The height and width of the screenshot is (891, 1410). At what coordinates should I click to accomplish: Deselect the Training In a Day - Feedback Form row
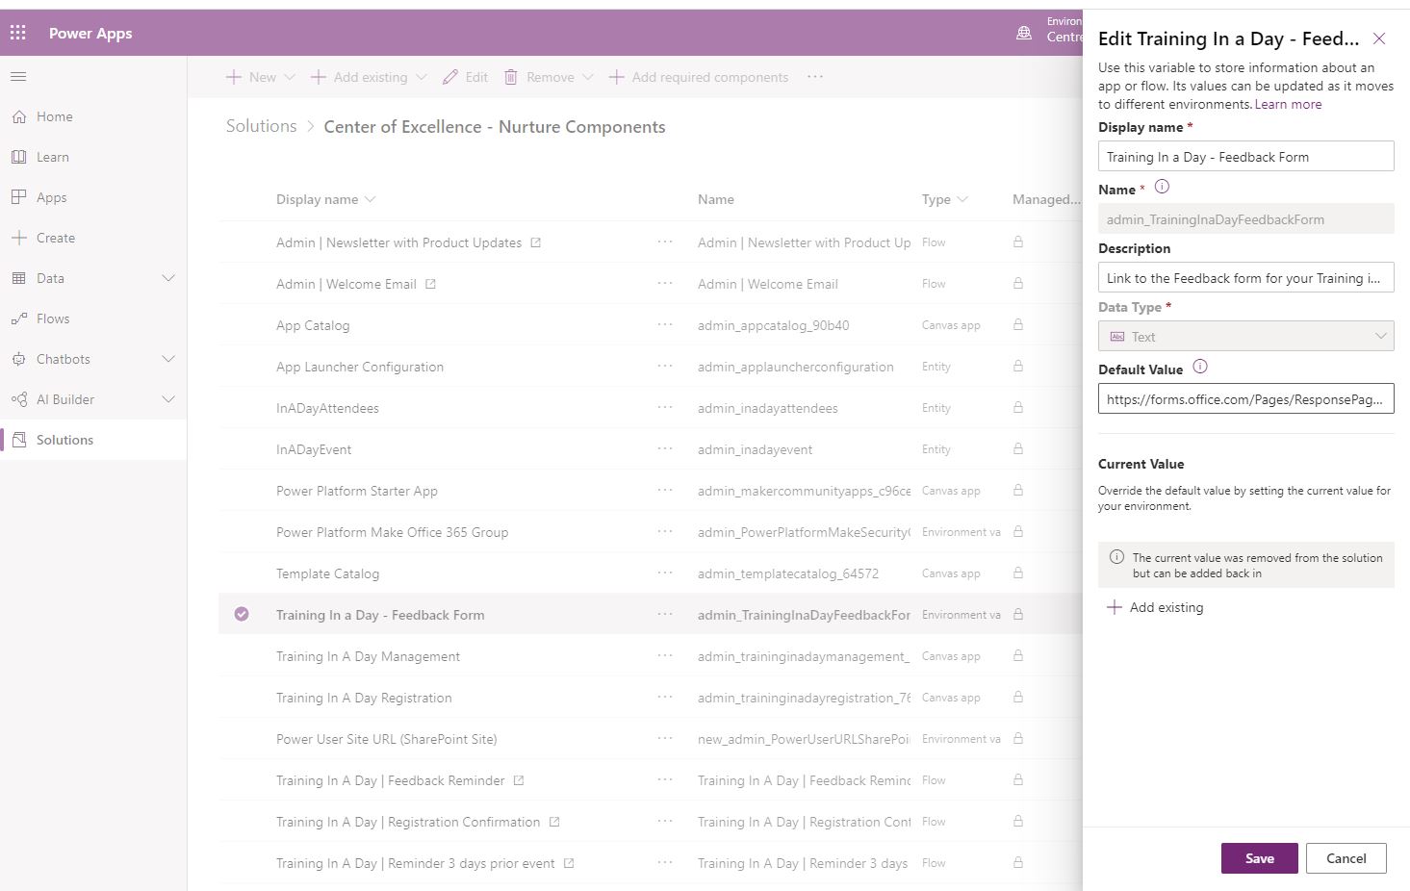(x=242, y=614)
